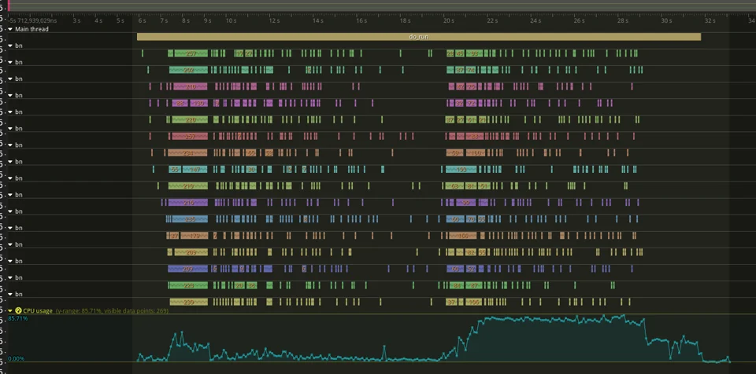The height and width of the screenshot is (374, 756).
Task: Collapse the CPU usage plot
Action: 10,311
